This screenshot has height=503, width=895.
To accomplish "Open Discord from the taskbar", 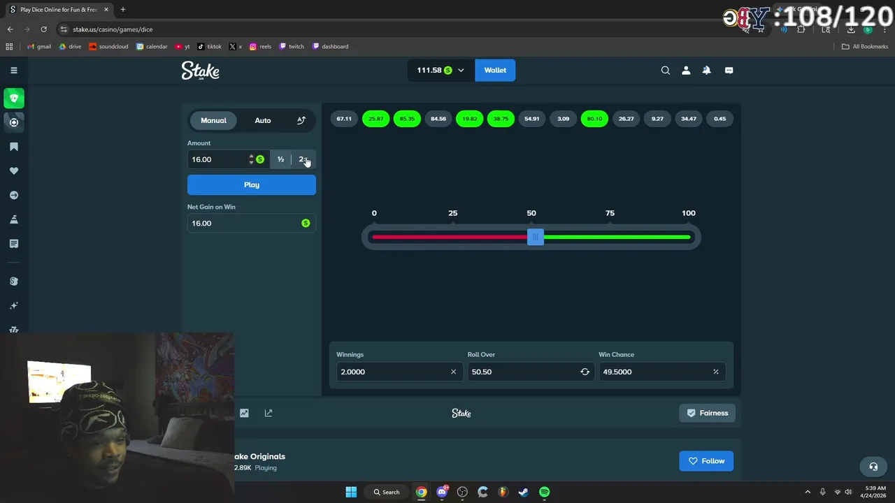I will pyautogui.click(x=442, y=492).
